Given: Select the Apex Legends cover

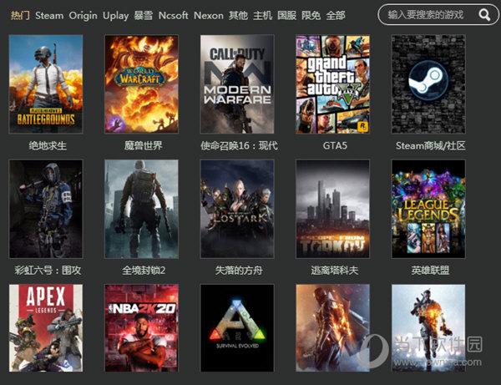Looking at the screenshot, I should [46, 328].
